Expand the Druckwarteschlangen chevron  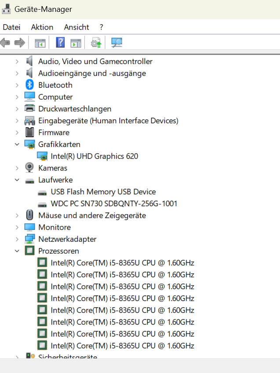coord(17,109)
